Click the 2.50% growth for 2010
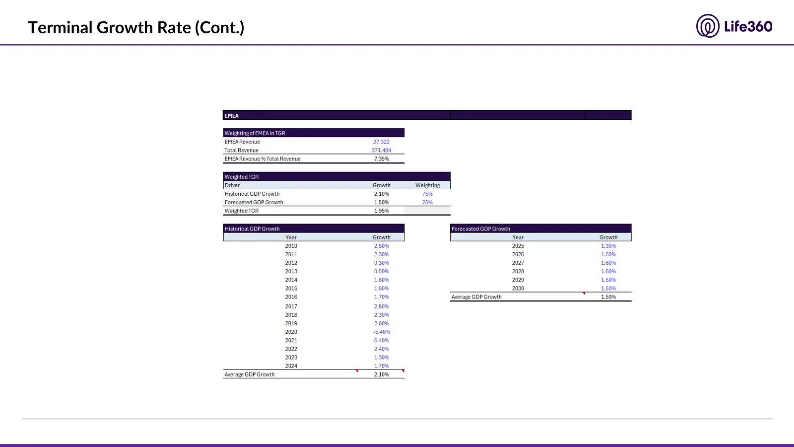794x447 pixels. pyautogui.click(x=382, y=246)
